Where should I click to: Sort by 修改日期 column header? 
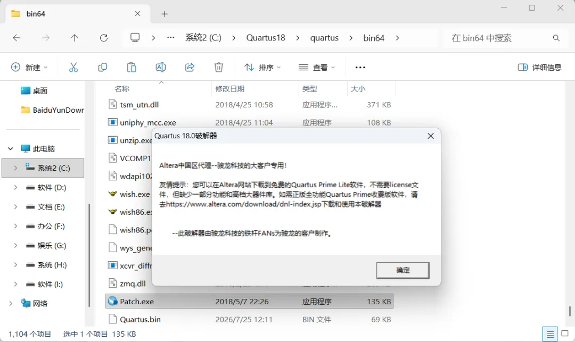[x=230, y=89]
